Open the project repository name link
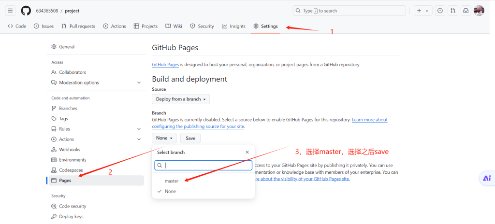The width and height of the screenshot is (495, 224). [72, 11]
